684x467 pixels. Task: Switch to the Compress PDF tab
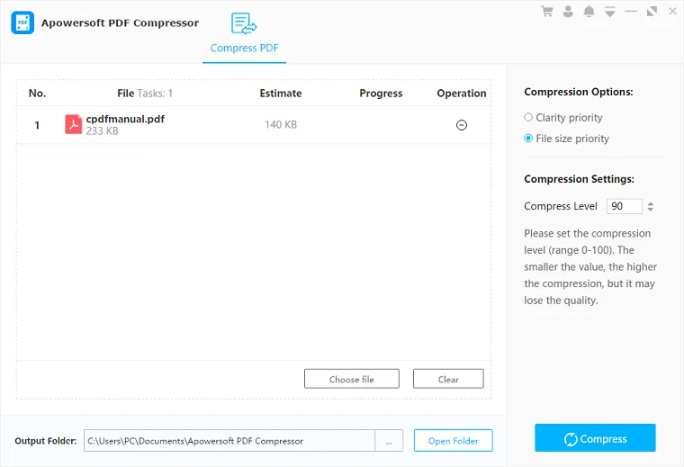(x=244, y=48)
